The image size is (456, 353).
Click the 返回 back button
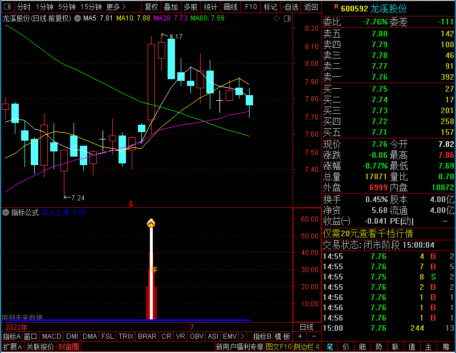pyautogui.click(x=311, y=7)
